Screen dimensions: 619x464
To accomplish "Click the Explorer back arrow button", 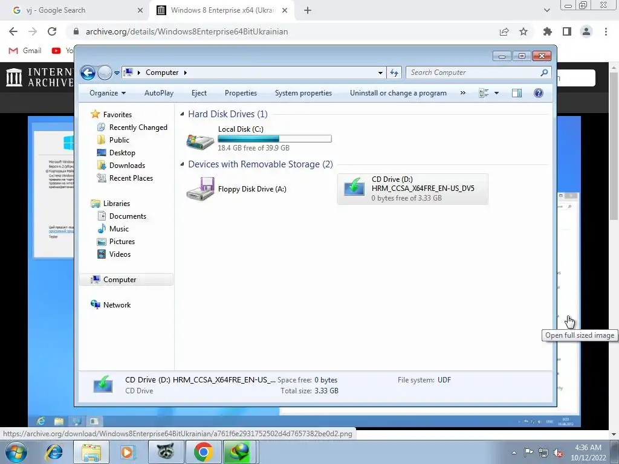I will tap(88, 72).
